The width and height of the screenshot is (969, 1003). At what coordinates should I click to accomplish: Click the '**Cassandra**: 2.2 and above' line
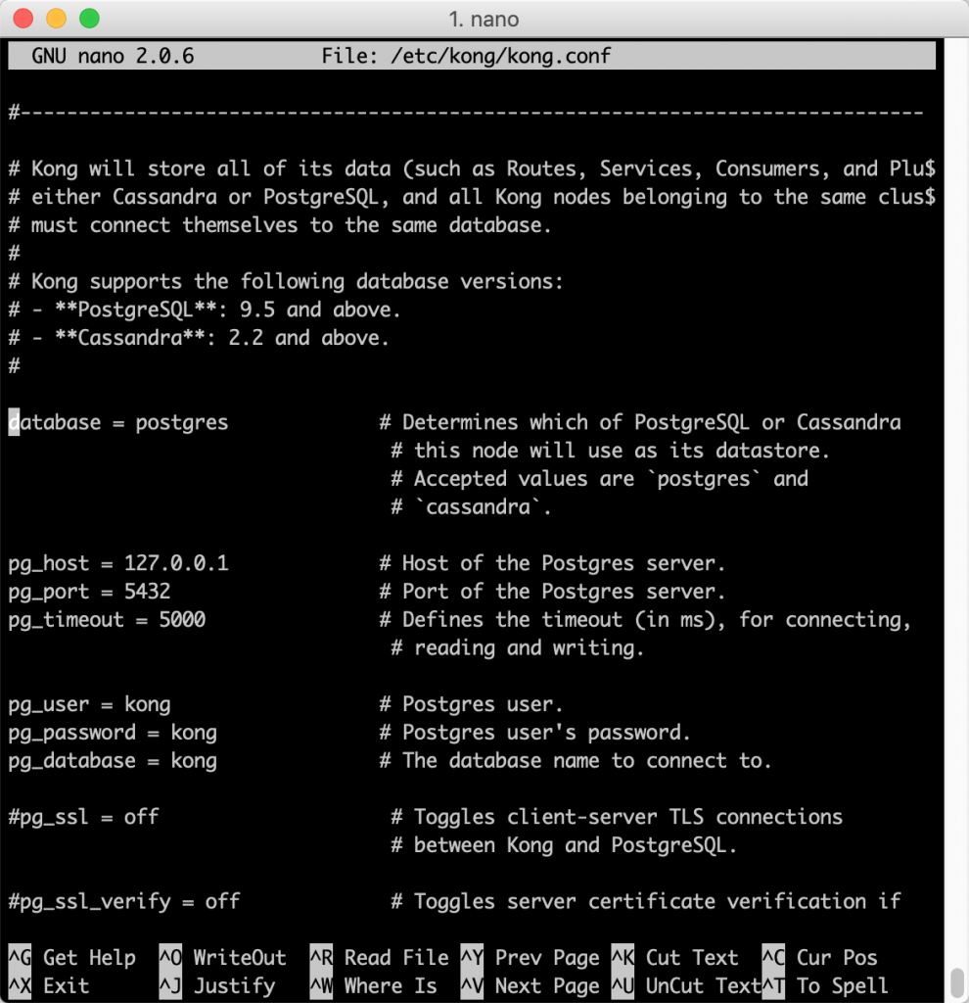[199, 338]
